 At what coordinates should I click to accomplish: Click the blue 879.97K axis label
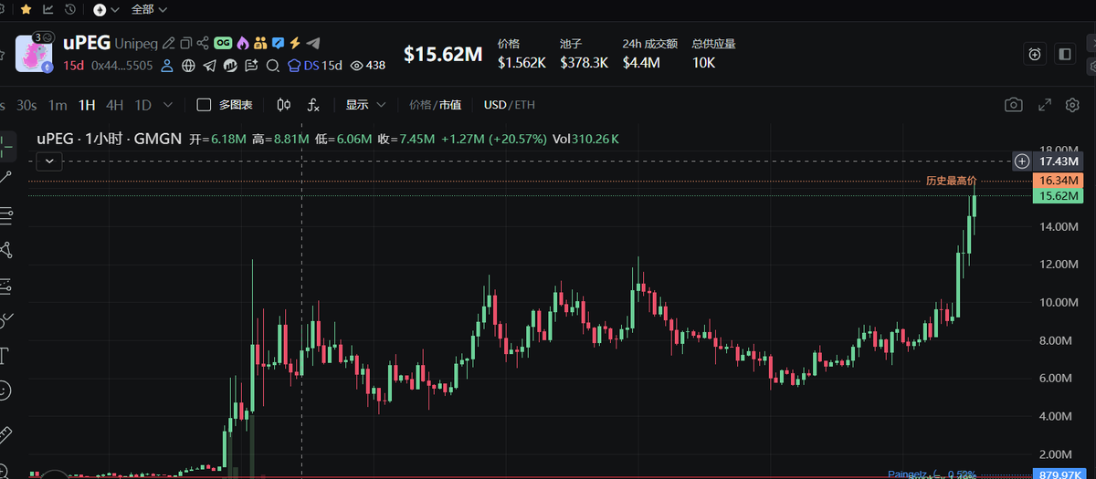[x=1058, y=474]
